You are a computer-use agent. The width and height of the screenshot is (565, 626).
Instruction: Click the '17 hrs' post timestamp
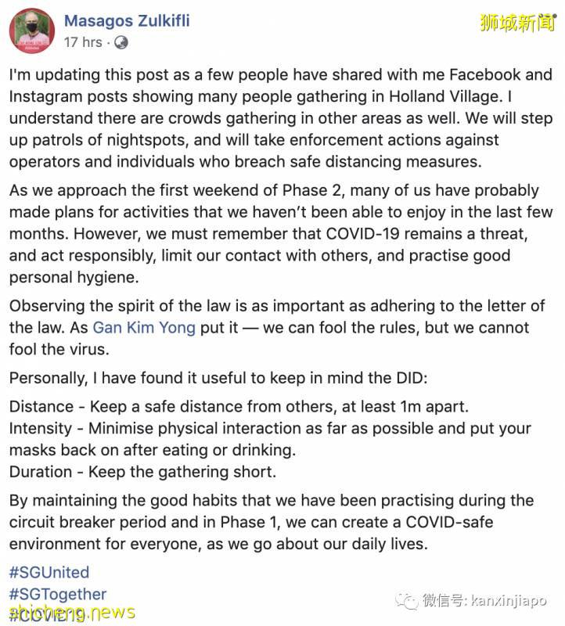(x=83, y=42)
